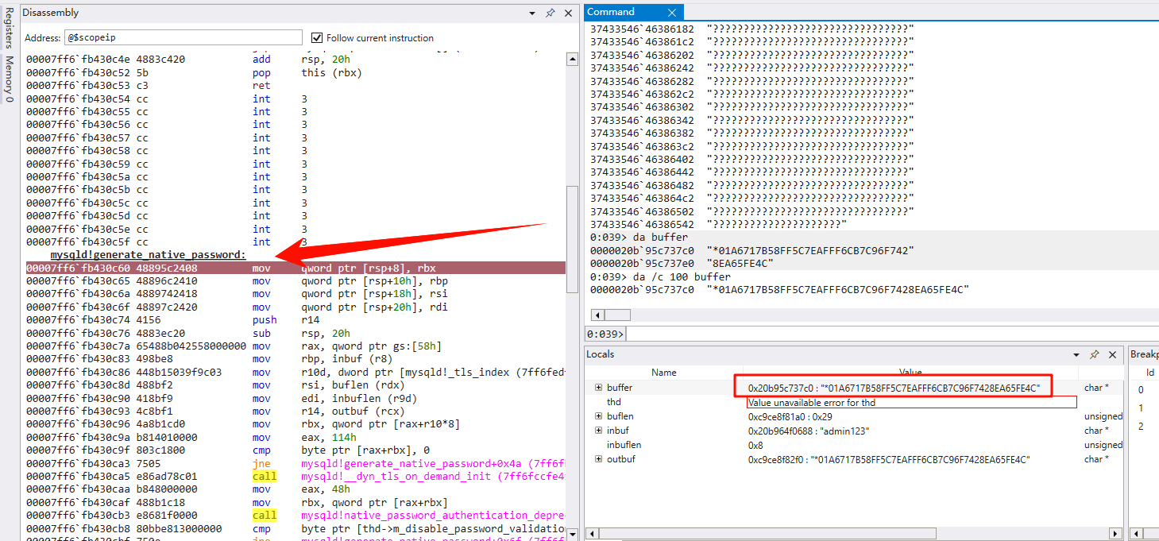1159x541 pixels.
Task: Expand the buffer local variable
Action: click(x=598, y=388)
